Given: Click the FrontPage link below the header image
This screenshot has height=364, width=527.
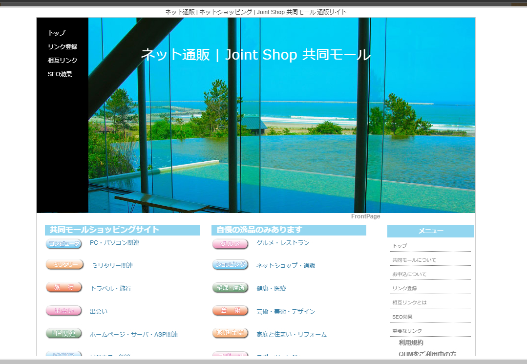Looking at the screenshot, I should click(366, 216).
